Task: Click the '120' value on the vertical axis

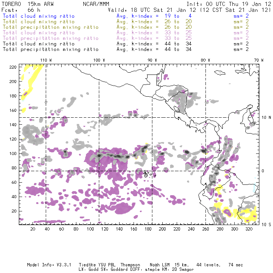Action: (13, 139)
